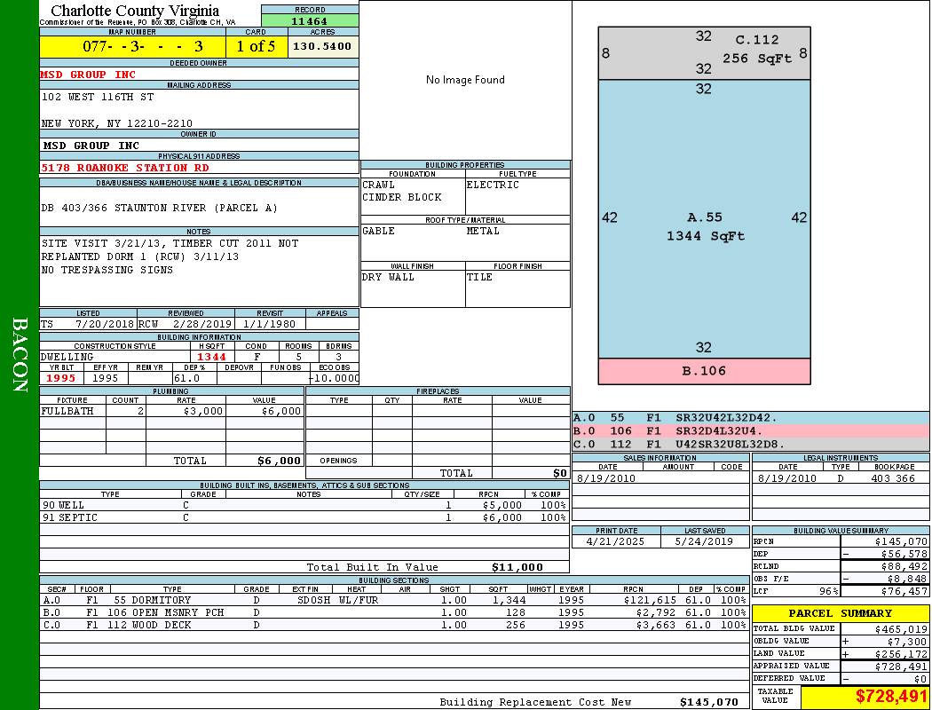Select the 91 SEPTIC built-in row
932x710 pixels.
click(x=304, y=518)
